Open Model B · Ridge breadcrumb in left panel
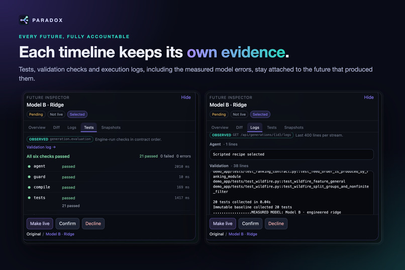 pos(60,234)
